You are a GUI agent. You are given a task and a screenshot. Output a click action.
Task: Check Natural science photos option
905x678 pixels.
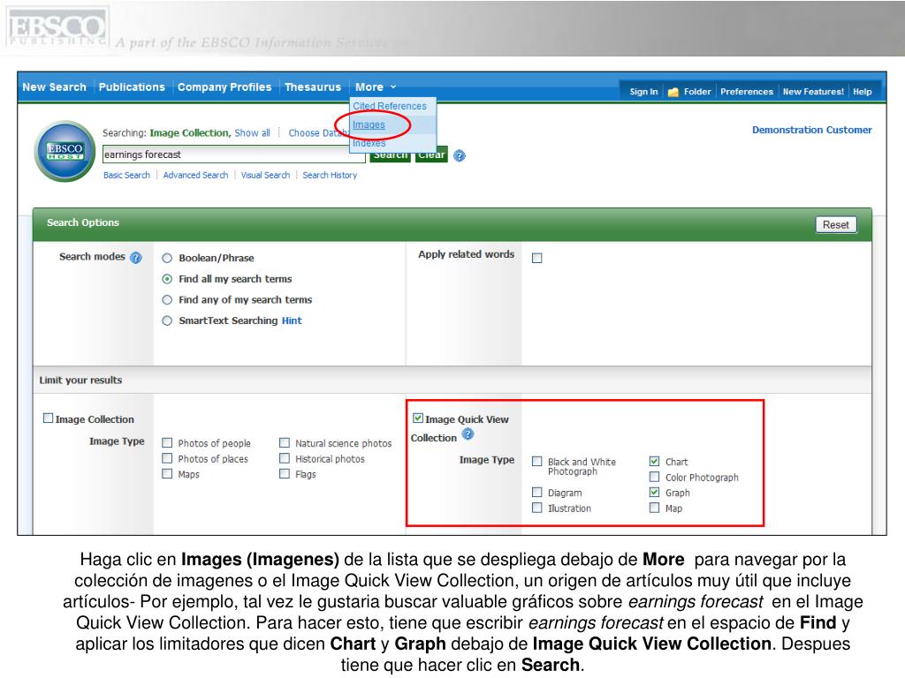pos(285,443)
